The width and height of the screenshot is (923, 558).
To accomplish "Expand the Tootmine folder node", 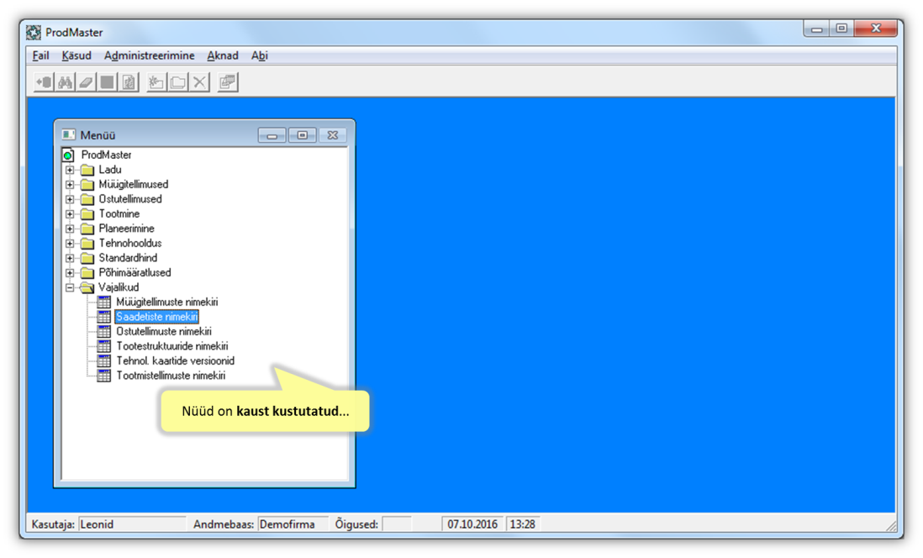I will click(70, 214).
